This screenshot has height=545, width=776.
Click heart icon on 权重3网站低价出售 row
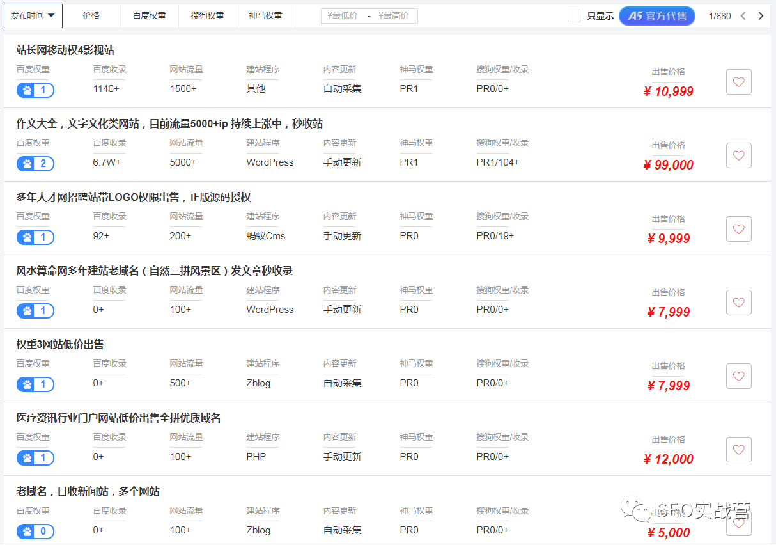(739, 376)
